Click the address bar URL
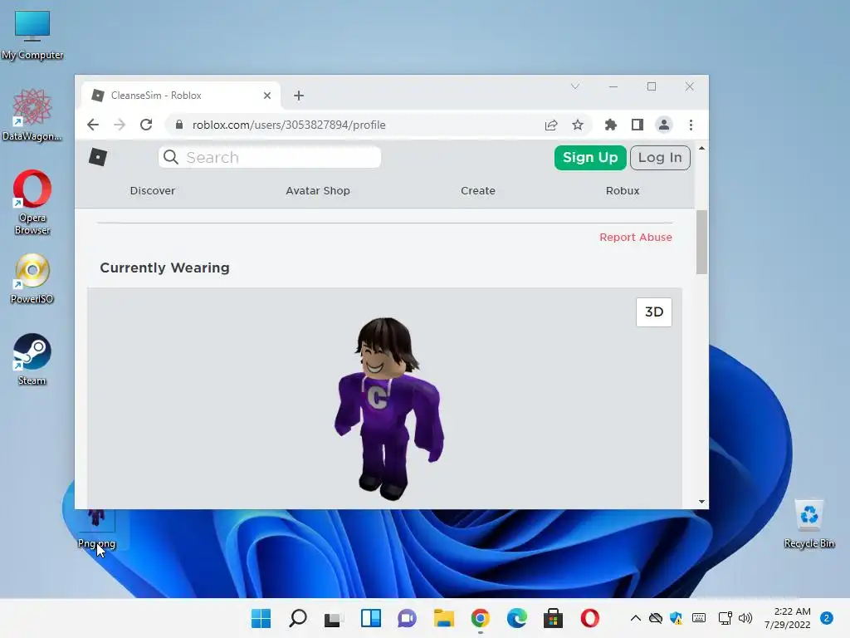Viewport: 850px width, 638px height. click(x=288, y=125)
